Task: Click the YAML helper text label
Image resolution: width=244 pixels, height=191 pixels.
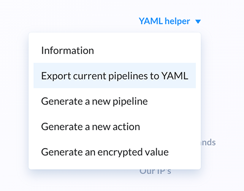Action: click(164, 21)
